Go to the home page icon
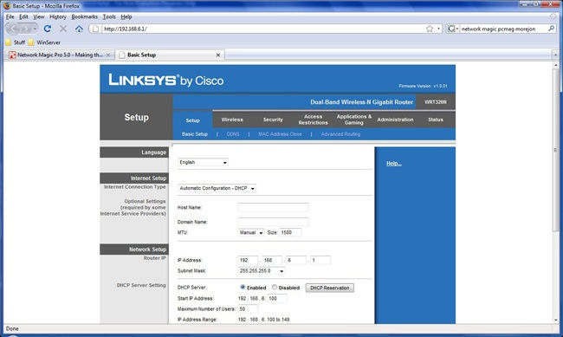Viewport: 563px width, 337px height. [79, 29]
